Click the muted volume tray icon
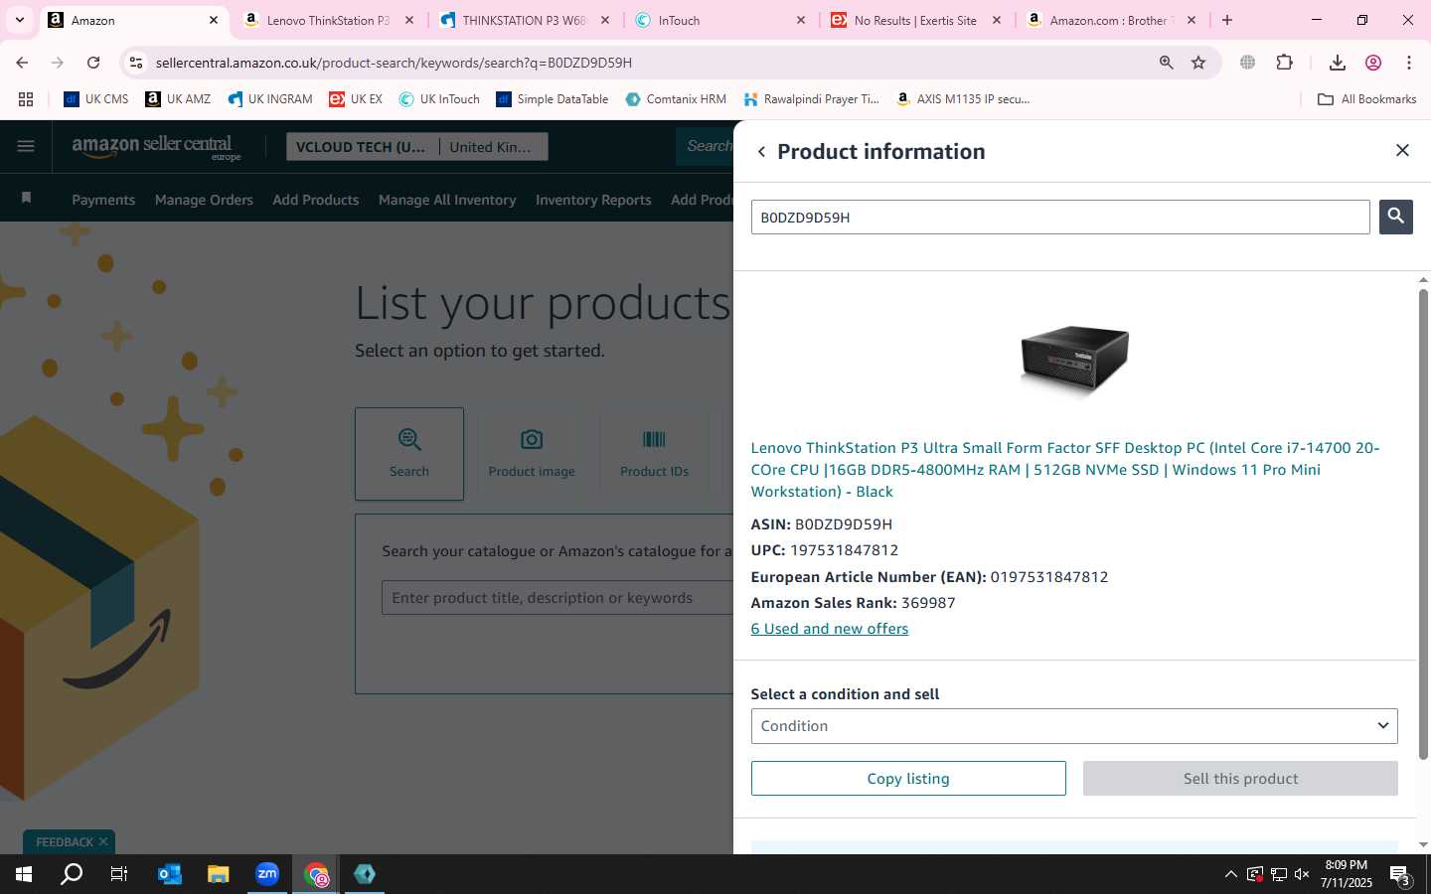Image resolution: width=1431 pixels, height=894 pixels. pos(1302,874)
